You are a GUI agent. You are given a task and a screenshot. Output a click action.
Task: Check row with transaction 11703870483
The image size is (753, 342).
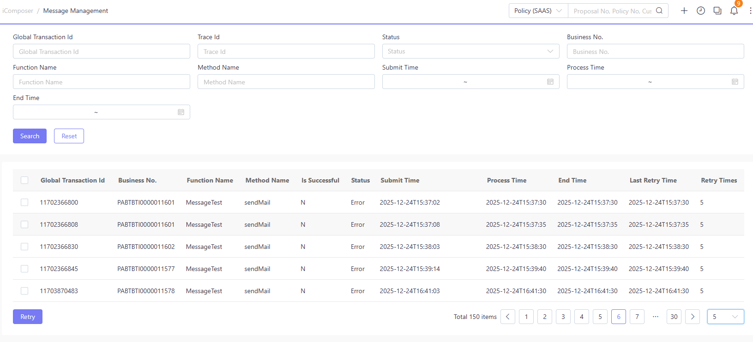(24, 291)
